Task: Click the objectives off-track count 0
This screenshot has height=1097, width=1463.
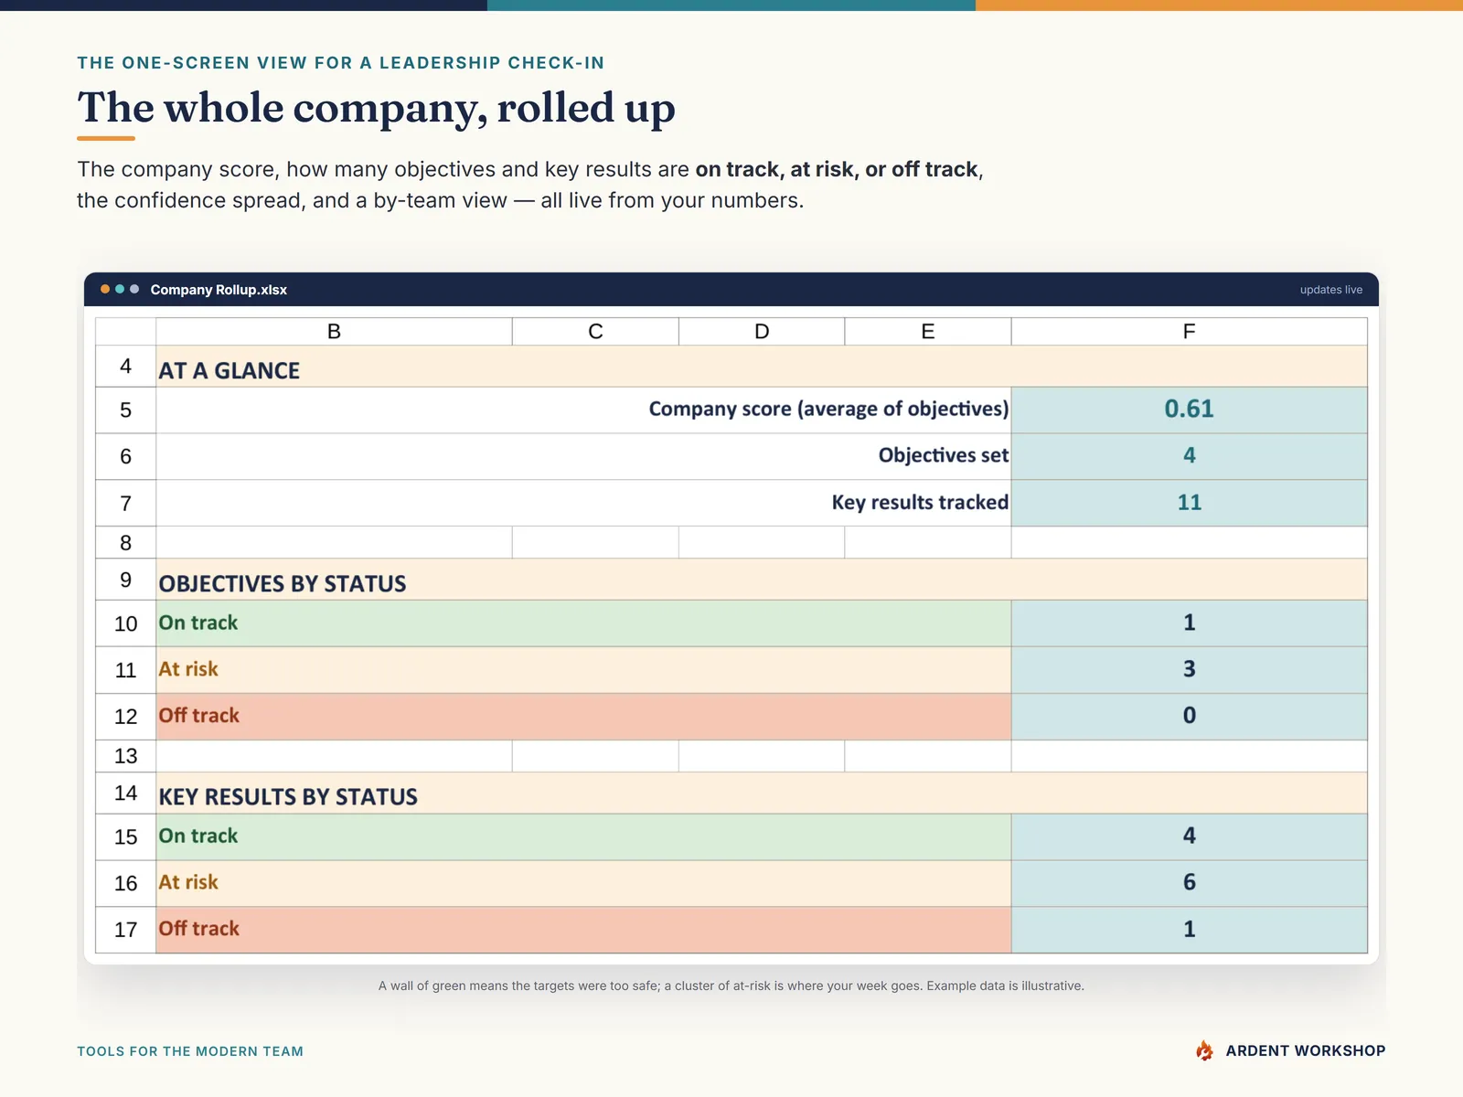Action: tap(1189, 717)
